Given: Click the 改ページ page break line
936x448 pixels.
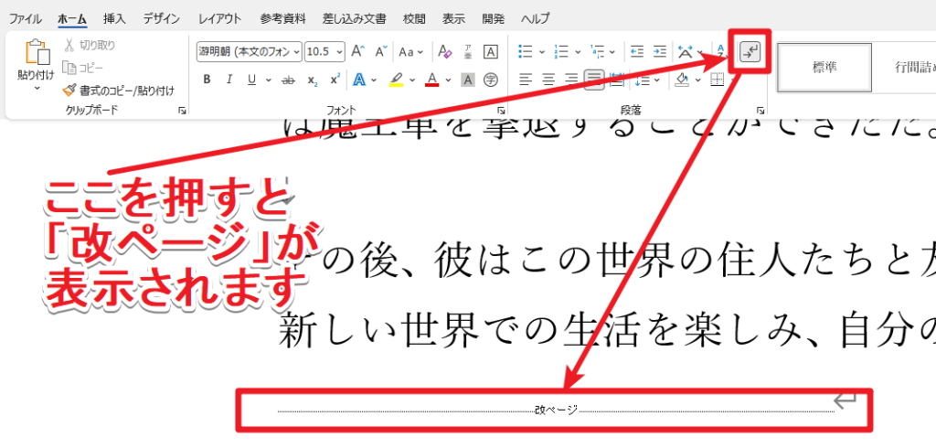Looking at the screenshot, I should (x=557, y=410).
